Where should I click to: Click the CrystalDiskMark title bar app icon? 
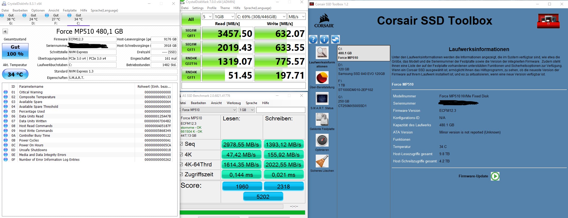182,2
